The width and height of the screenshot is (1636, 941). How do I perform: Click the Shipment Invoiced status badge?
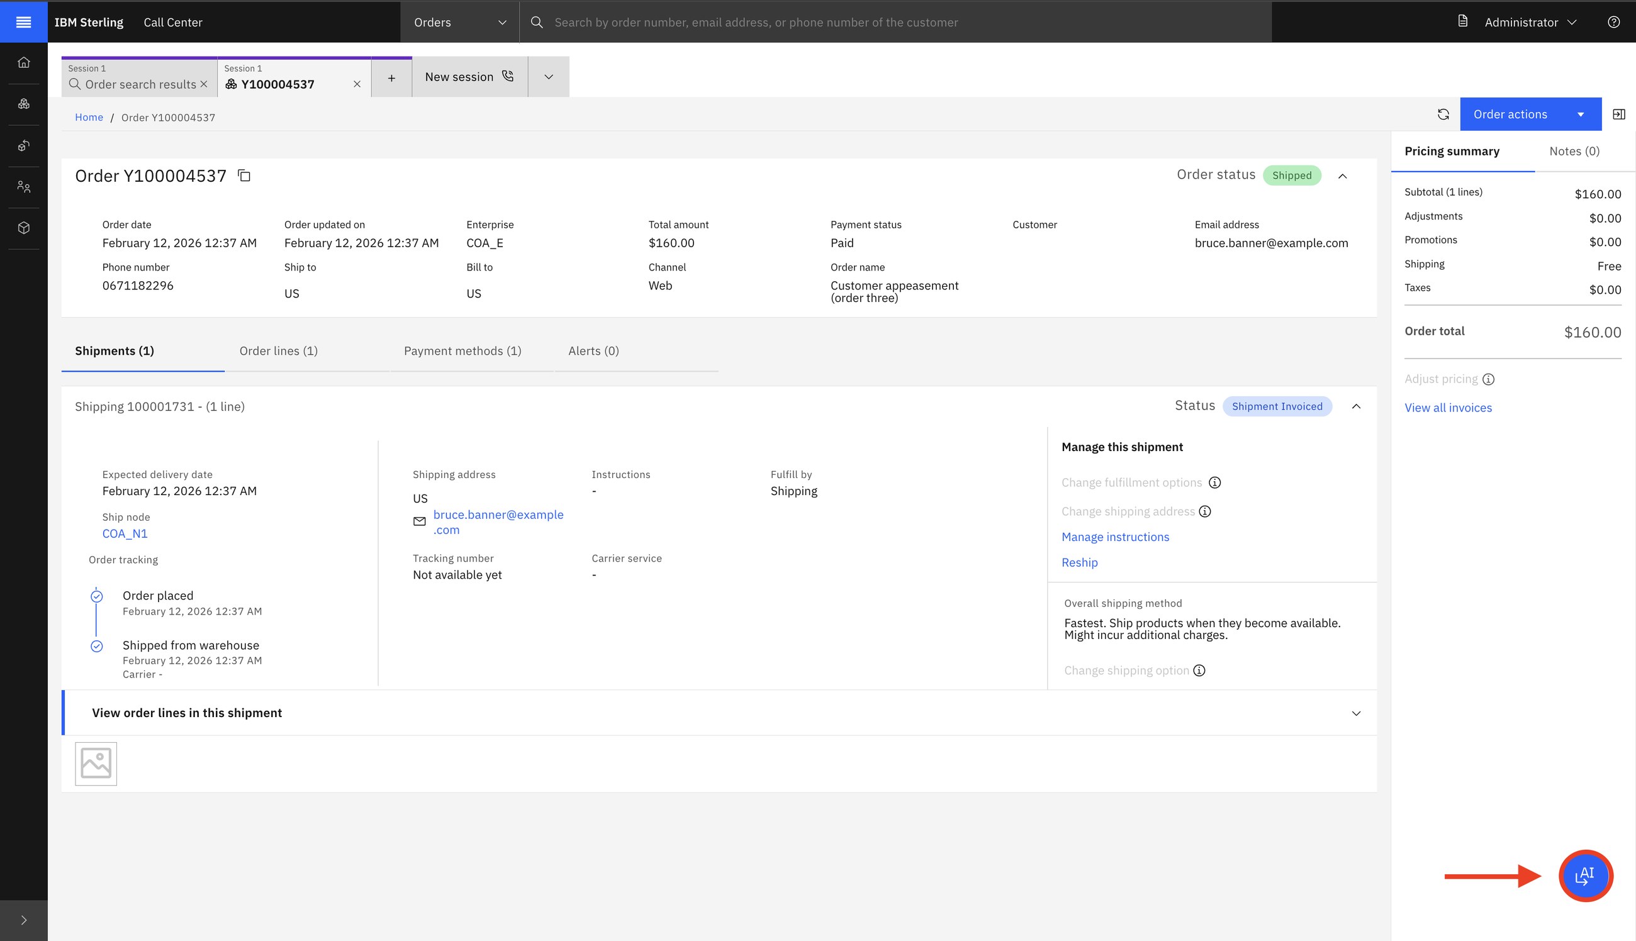[x=1277, y=406]
